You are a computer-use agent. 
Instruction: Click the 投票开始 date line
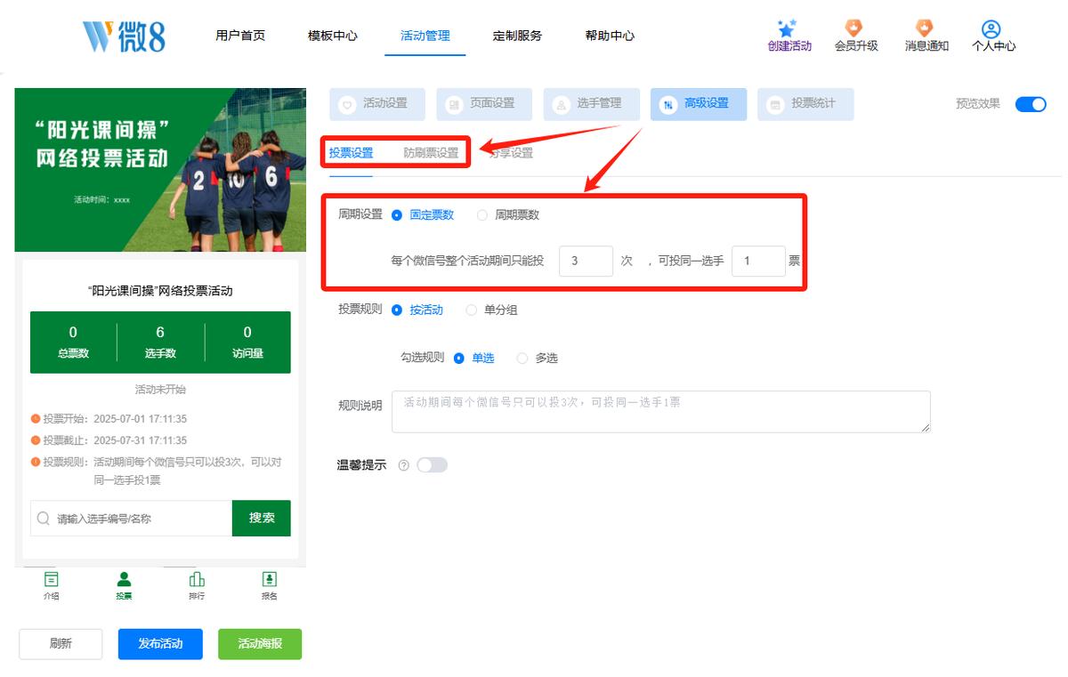[109, 419]
